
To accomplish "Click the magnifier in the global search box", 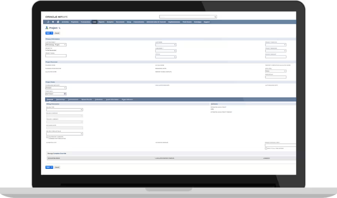I will tap(215, 17).
